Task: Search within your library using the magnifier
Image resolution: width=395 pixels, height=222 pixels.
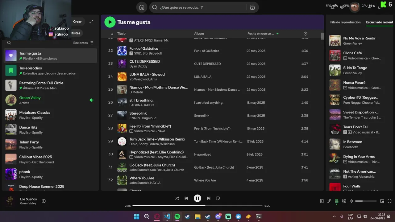Action: click(9, 43)
